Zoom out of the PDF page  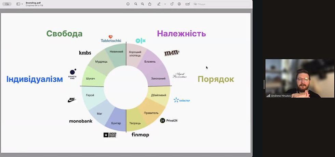(136, 4)
